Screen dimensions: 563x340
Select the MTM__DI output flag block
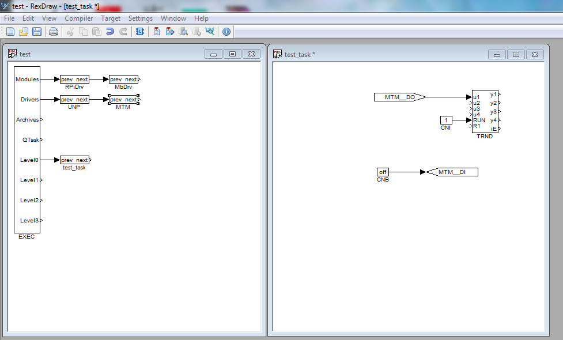(x=452, y=172)
